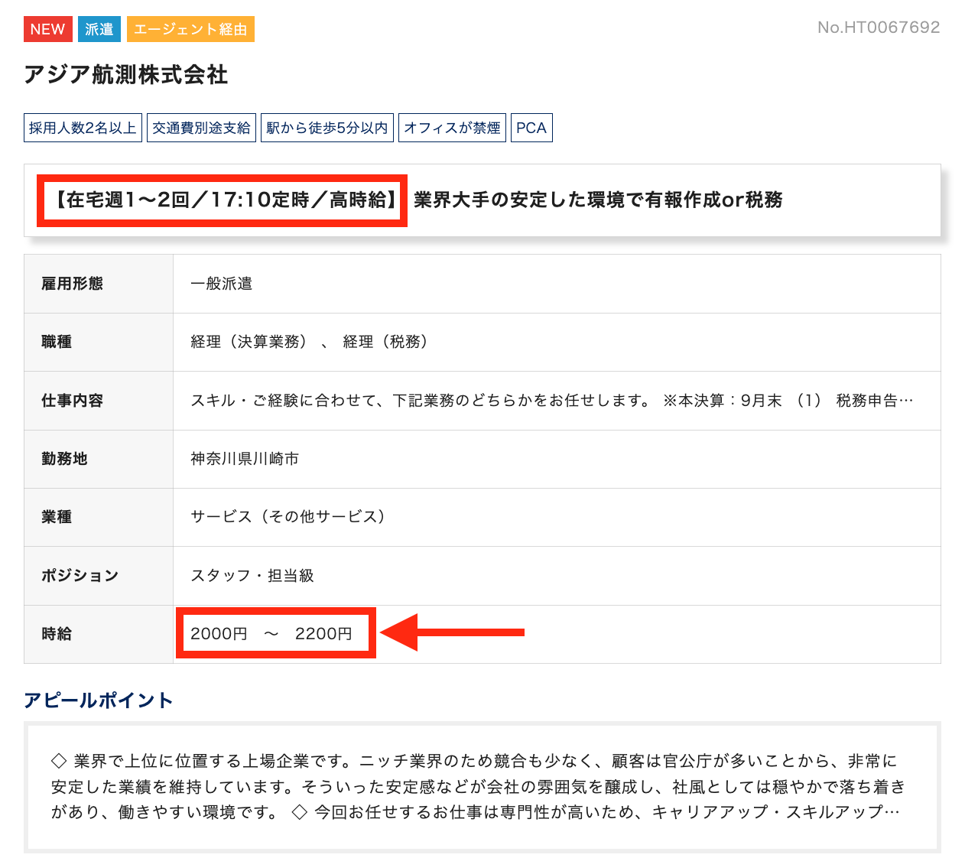Open the job title starting with 在宅週1〜2回
The image size is (965, 858).
[x=222, y=200]
